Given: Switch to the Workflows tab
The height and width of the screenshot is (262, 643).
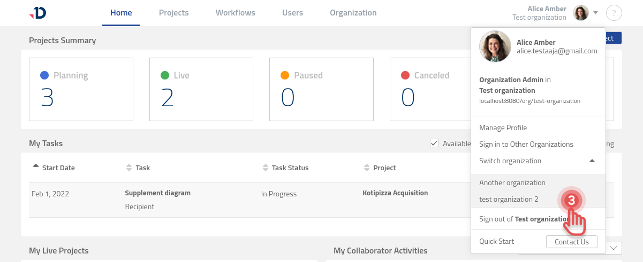Looking at the screenshot, I should (x=235, y=13).
